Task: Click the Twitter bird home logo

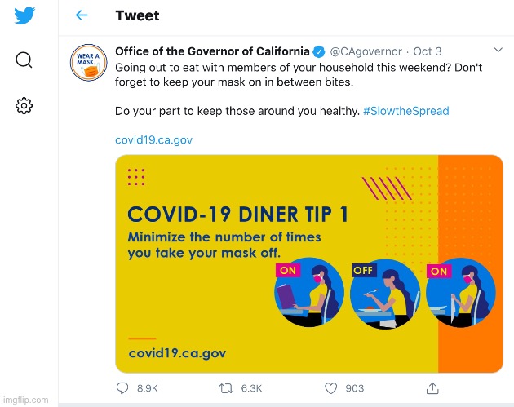Action: tap(24, 15)
